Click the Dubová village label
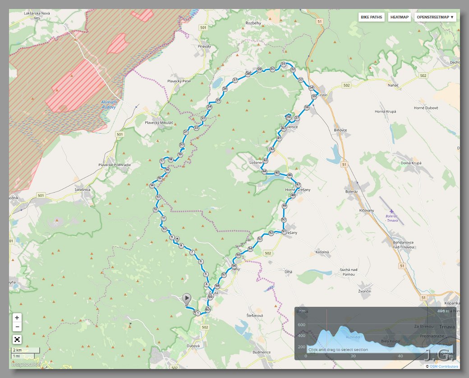 click(193, 346)
